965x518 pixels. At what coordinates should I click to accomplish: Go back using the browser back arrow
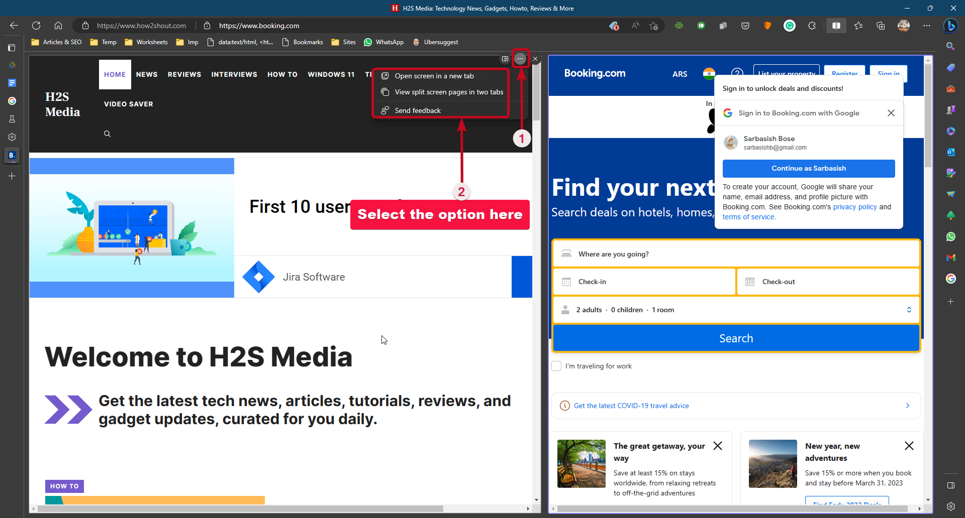(x=14, y=26)
